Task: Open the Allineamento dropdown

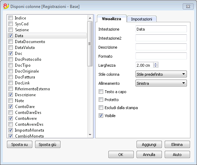Action: click(x=161, y=83)
